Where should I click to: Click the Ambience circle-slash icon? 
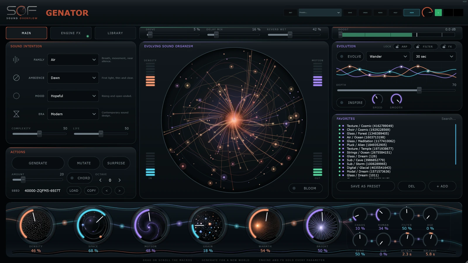coord(16,78)
